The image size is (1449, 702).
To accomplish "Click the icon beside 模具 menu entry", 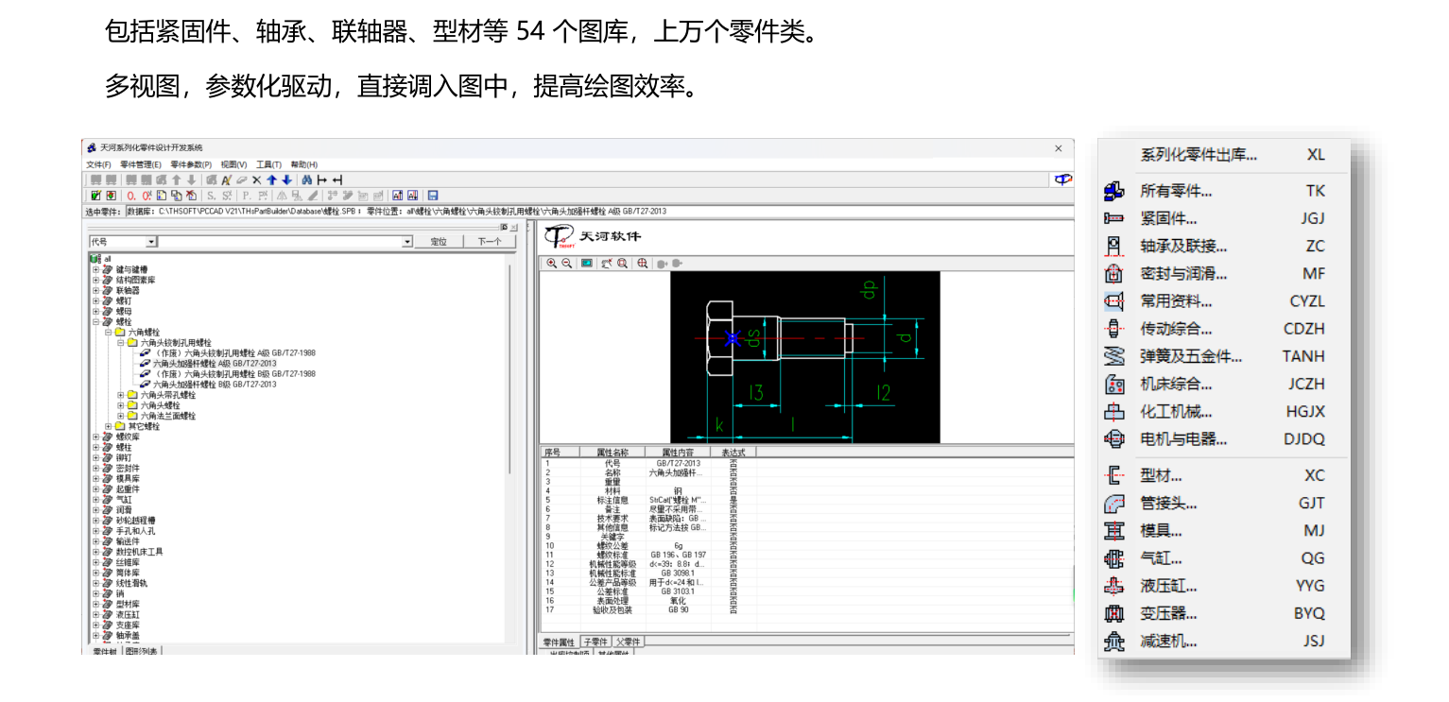I will (x=1114, y=531).
